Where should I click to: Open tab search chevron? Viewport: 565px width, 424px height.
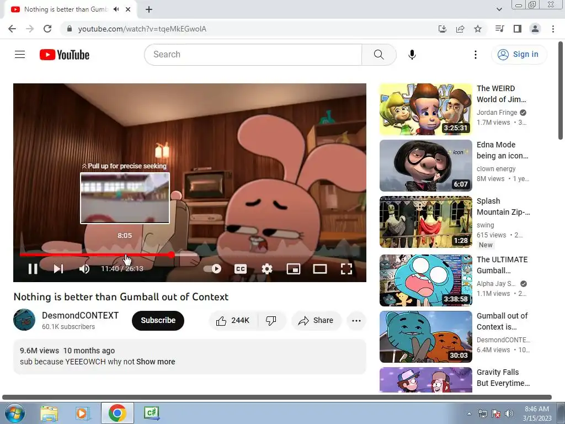pyautogui.click(x=499, y=9)
